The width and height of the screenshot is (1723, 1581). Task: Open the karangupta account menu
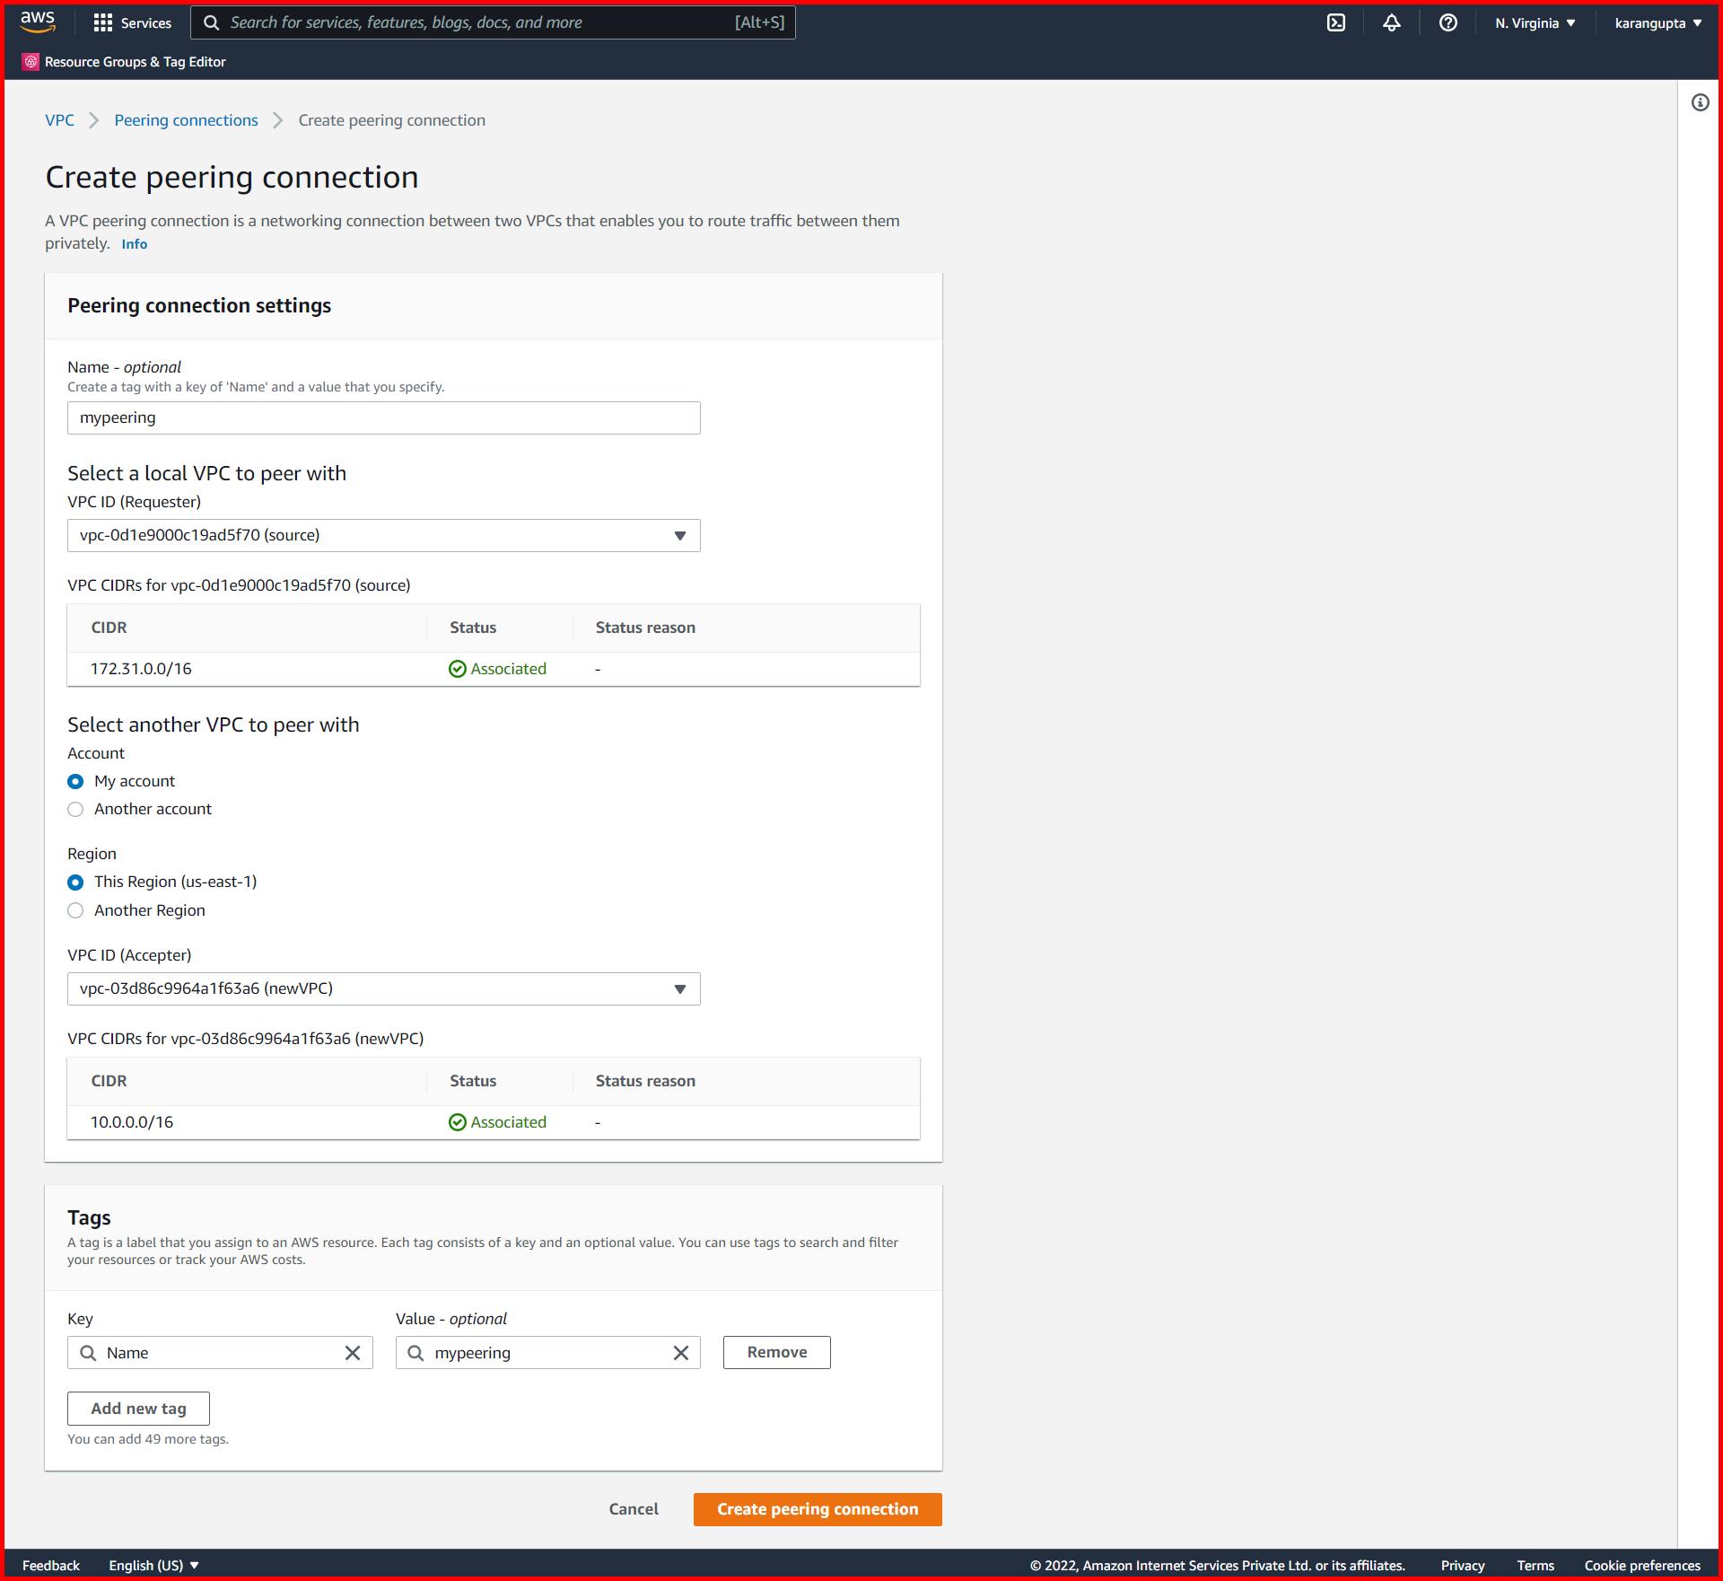[1656, 22]
